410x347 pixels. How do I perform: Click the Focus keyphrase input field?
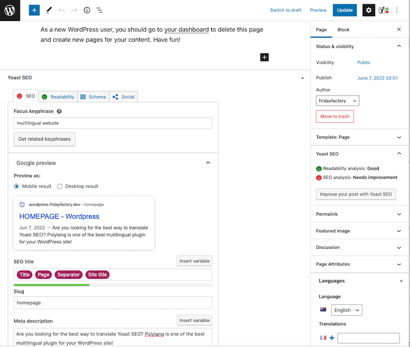coord(113,123)
